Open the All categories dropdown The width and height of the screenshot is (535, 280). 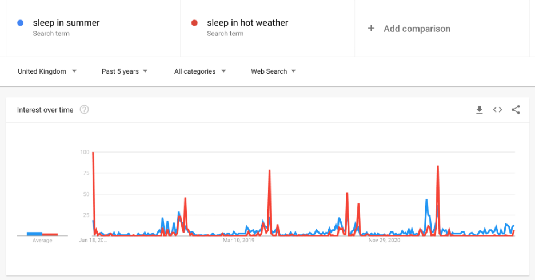(200, 71)
